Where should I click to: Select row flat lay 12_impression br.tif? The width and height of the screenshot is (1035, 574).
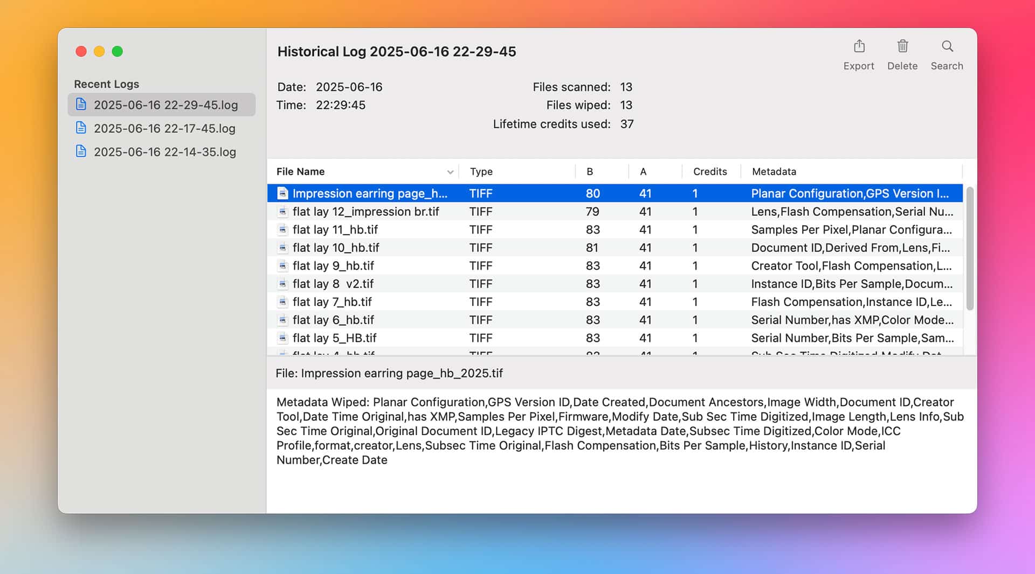[615, 211]
